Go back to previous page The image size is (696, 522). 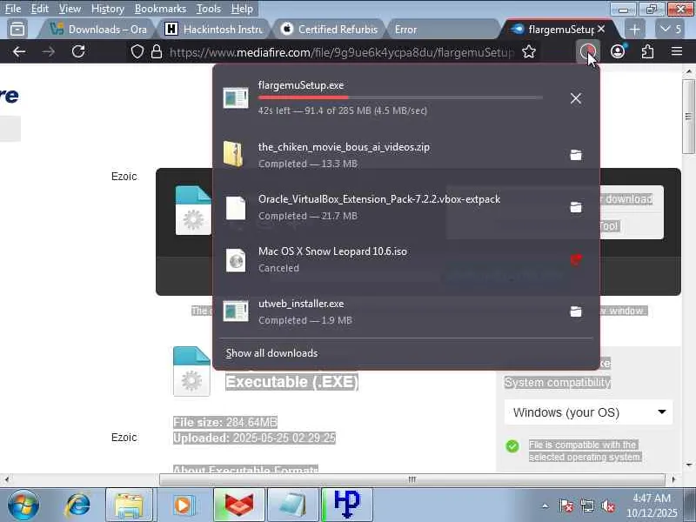pyautogui.click(x=19, y=52)
